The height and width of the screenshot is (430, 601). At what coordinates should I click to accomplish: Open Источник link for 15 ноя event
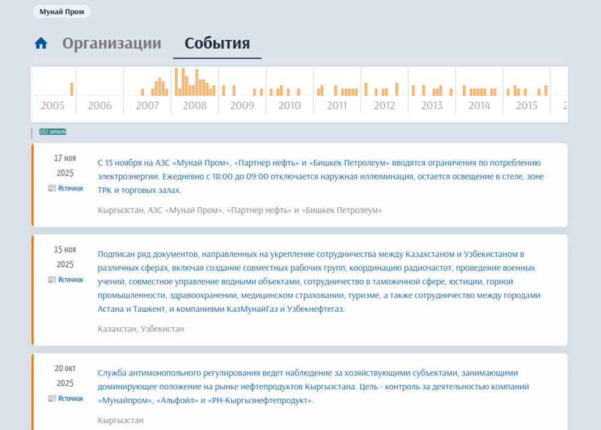pyautogui.click(x=70, y=279)
